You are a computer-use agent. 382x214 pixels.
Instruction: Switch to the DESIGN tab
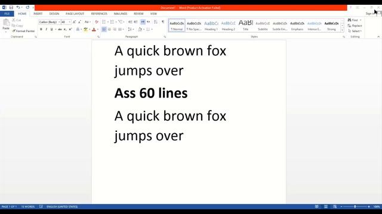coord(54,14)
